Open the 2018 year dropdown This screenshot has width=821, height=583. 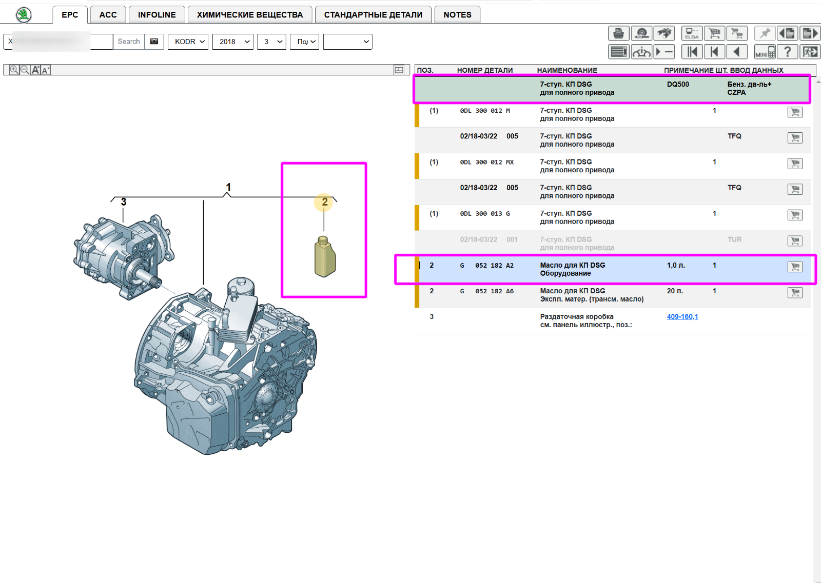233,42
